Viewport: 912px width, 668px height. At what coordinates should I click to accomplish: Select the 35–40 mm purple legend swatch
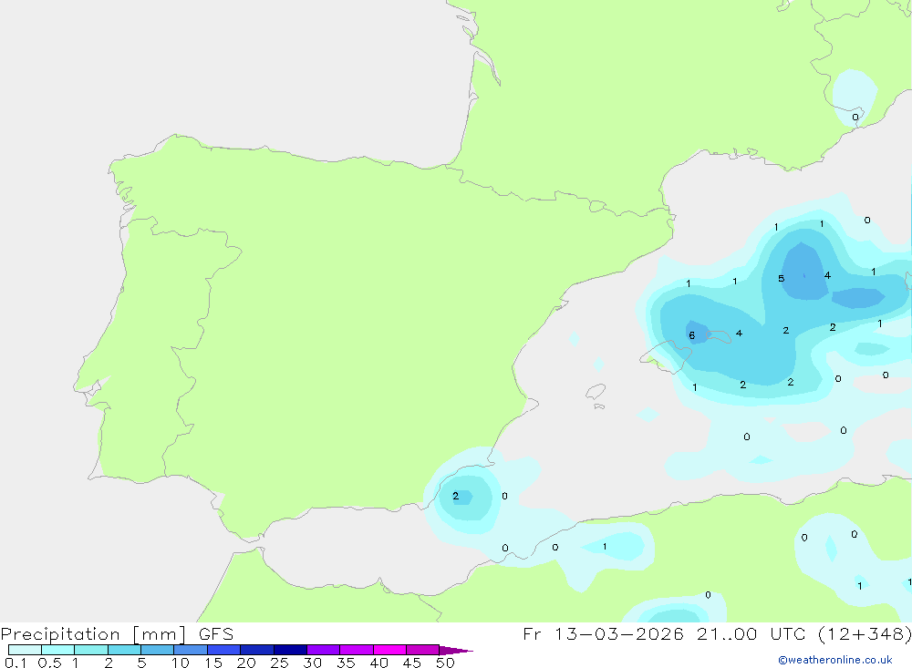point(357,650)
